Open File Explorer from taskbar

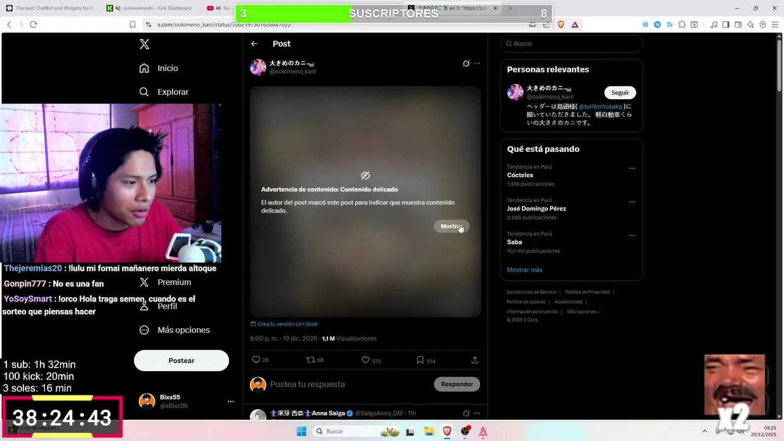[429, 431]
